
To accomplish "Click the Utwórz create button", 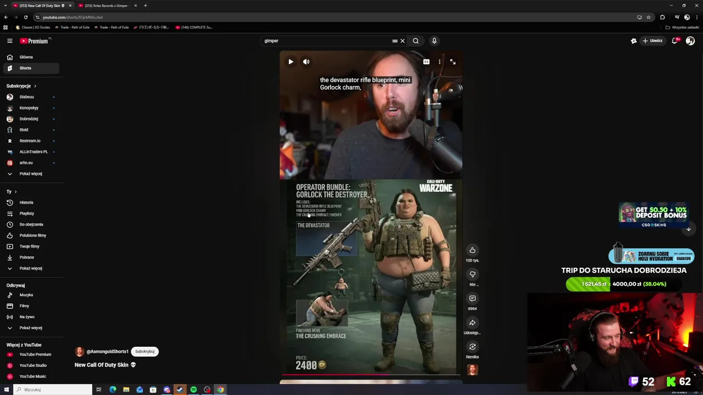I will click(x=652, y=41).
